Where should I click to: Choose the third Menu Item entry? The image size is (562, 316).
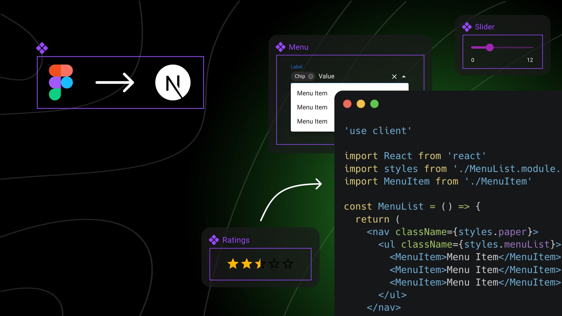(x=312, y=121)
